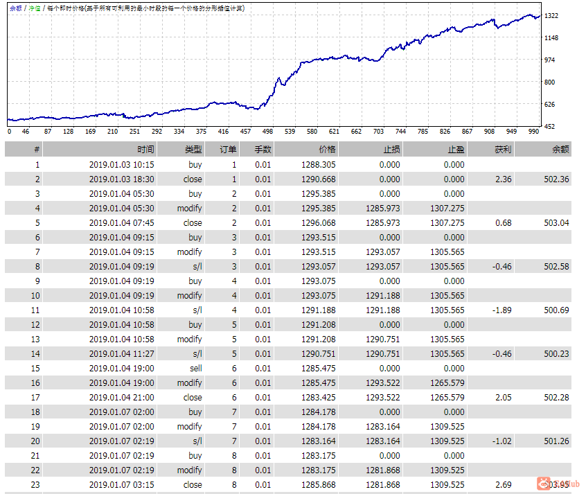Select time cell 2019.01.03 10:15
Image resolution: width=586 pixels, height=494 pixels.
(x=121, y=165)
